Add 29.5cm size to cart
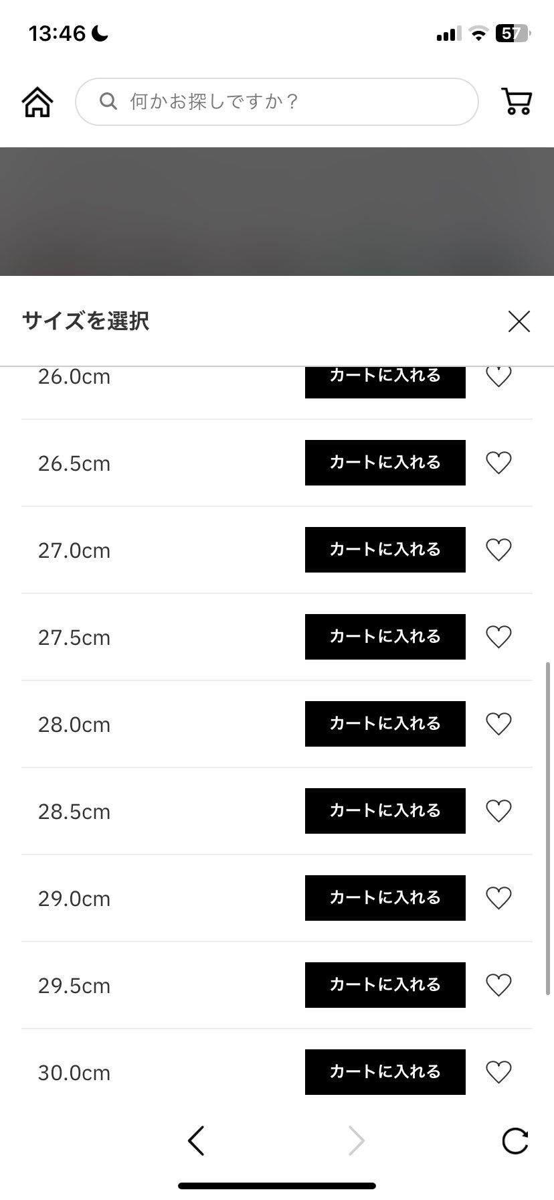 pyautogui.click(x=385, y=985)
